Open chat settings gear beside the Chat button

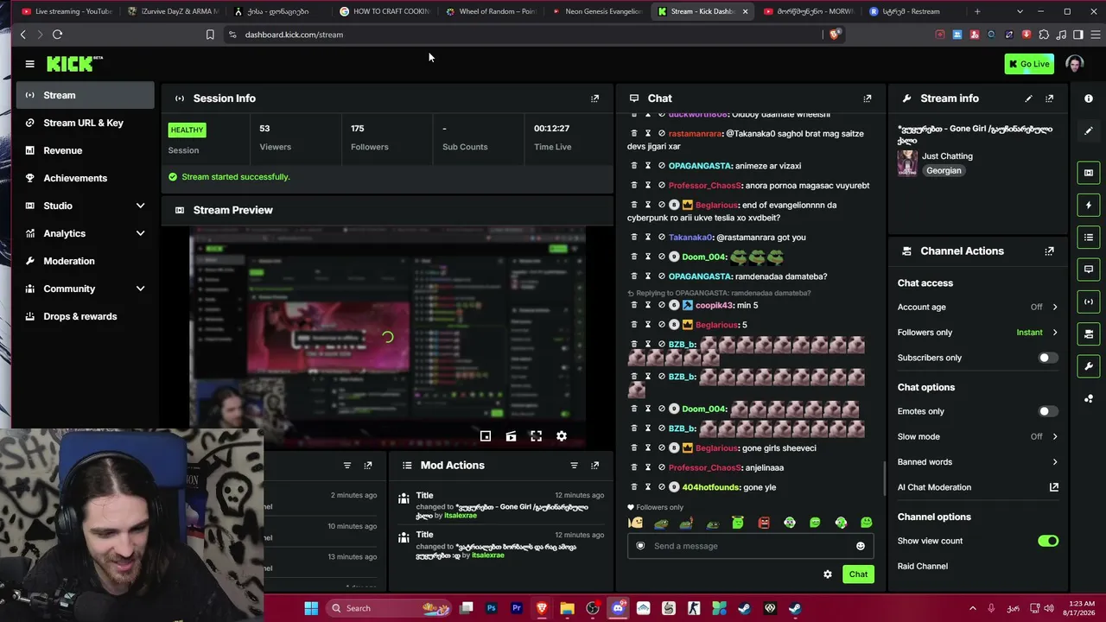pos(828,574)
